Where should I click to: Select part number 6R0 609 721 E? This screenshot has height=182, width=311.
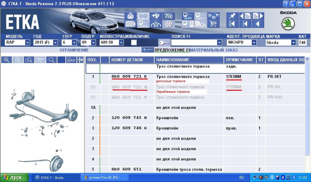pos(129,76)
